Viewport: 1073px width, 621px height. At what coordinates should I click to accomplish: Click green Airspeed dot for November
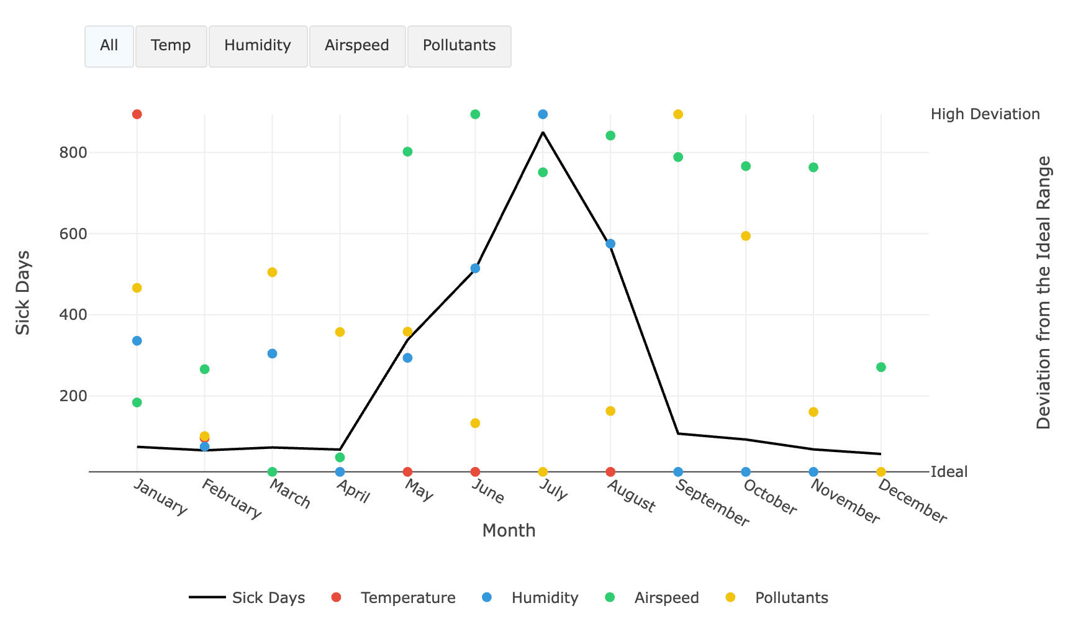click(x=813, y=167)
